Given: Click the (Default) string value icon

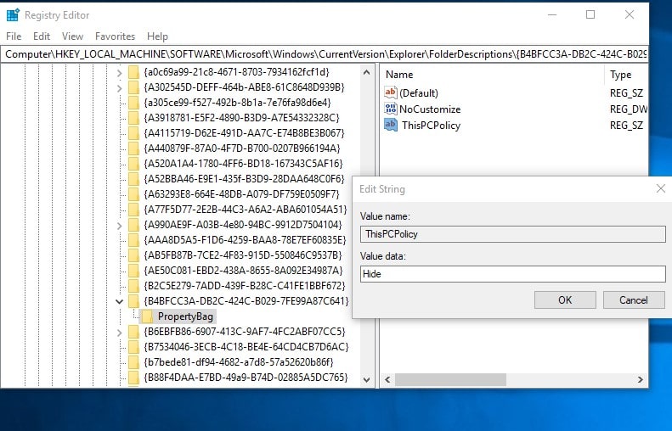Looking at the screenshot, I should 391,92.
